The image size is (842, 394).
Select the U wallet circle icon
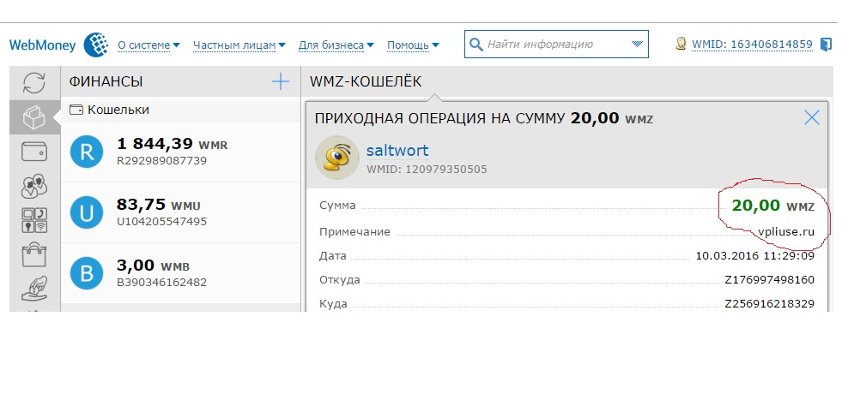click(87, 212)
